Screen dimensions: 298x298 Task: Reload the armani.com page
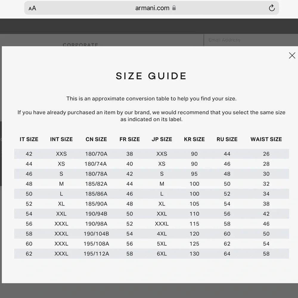point(272,8)
